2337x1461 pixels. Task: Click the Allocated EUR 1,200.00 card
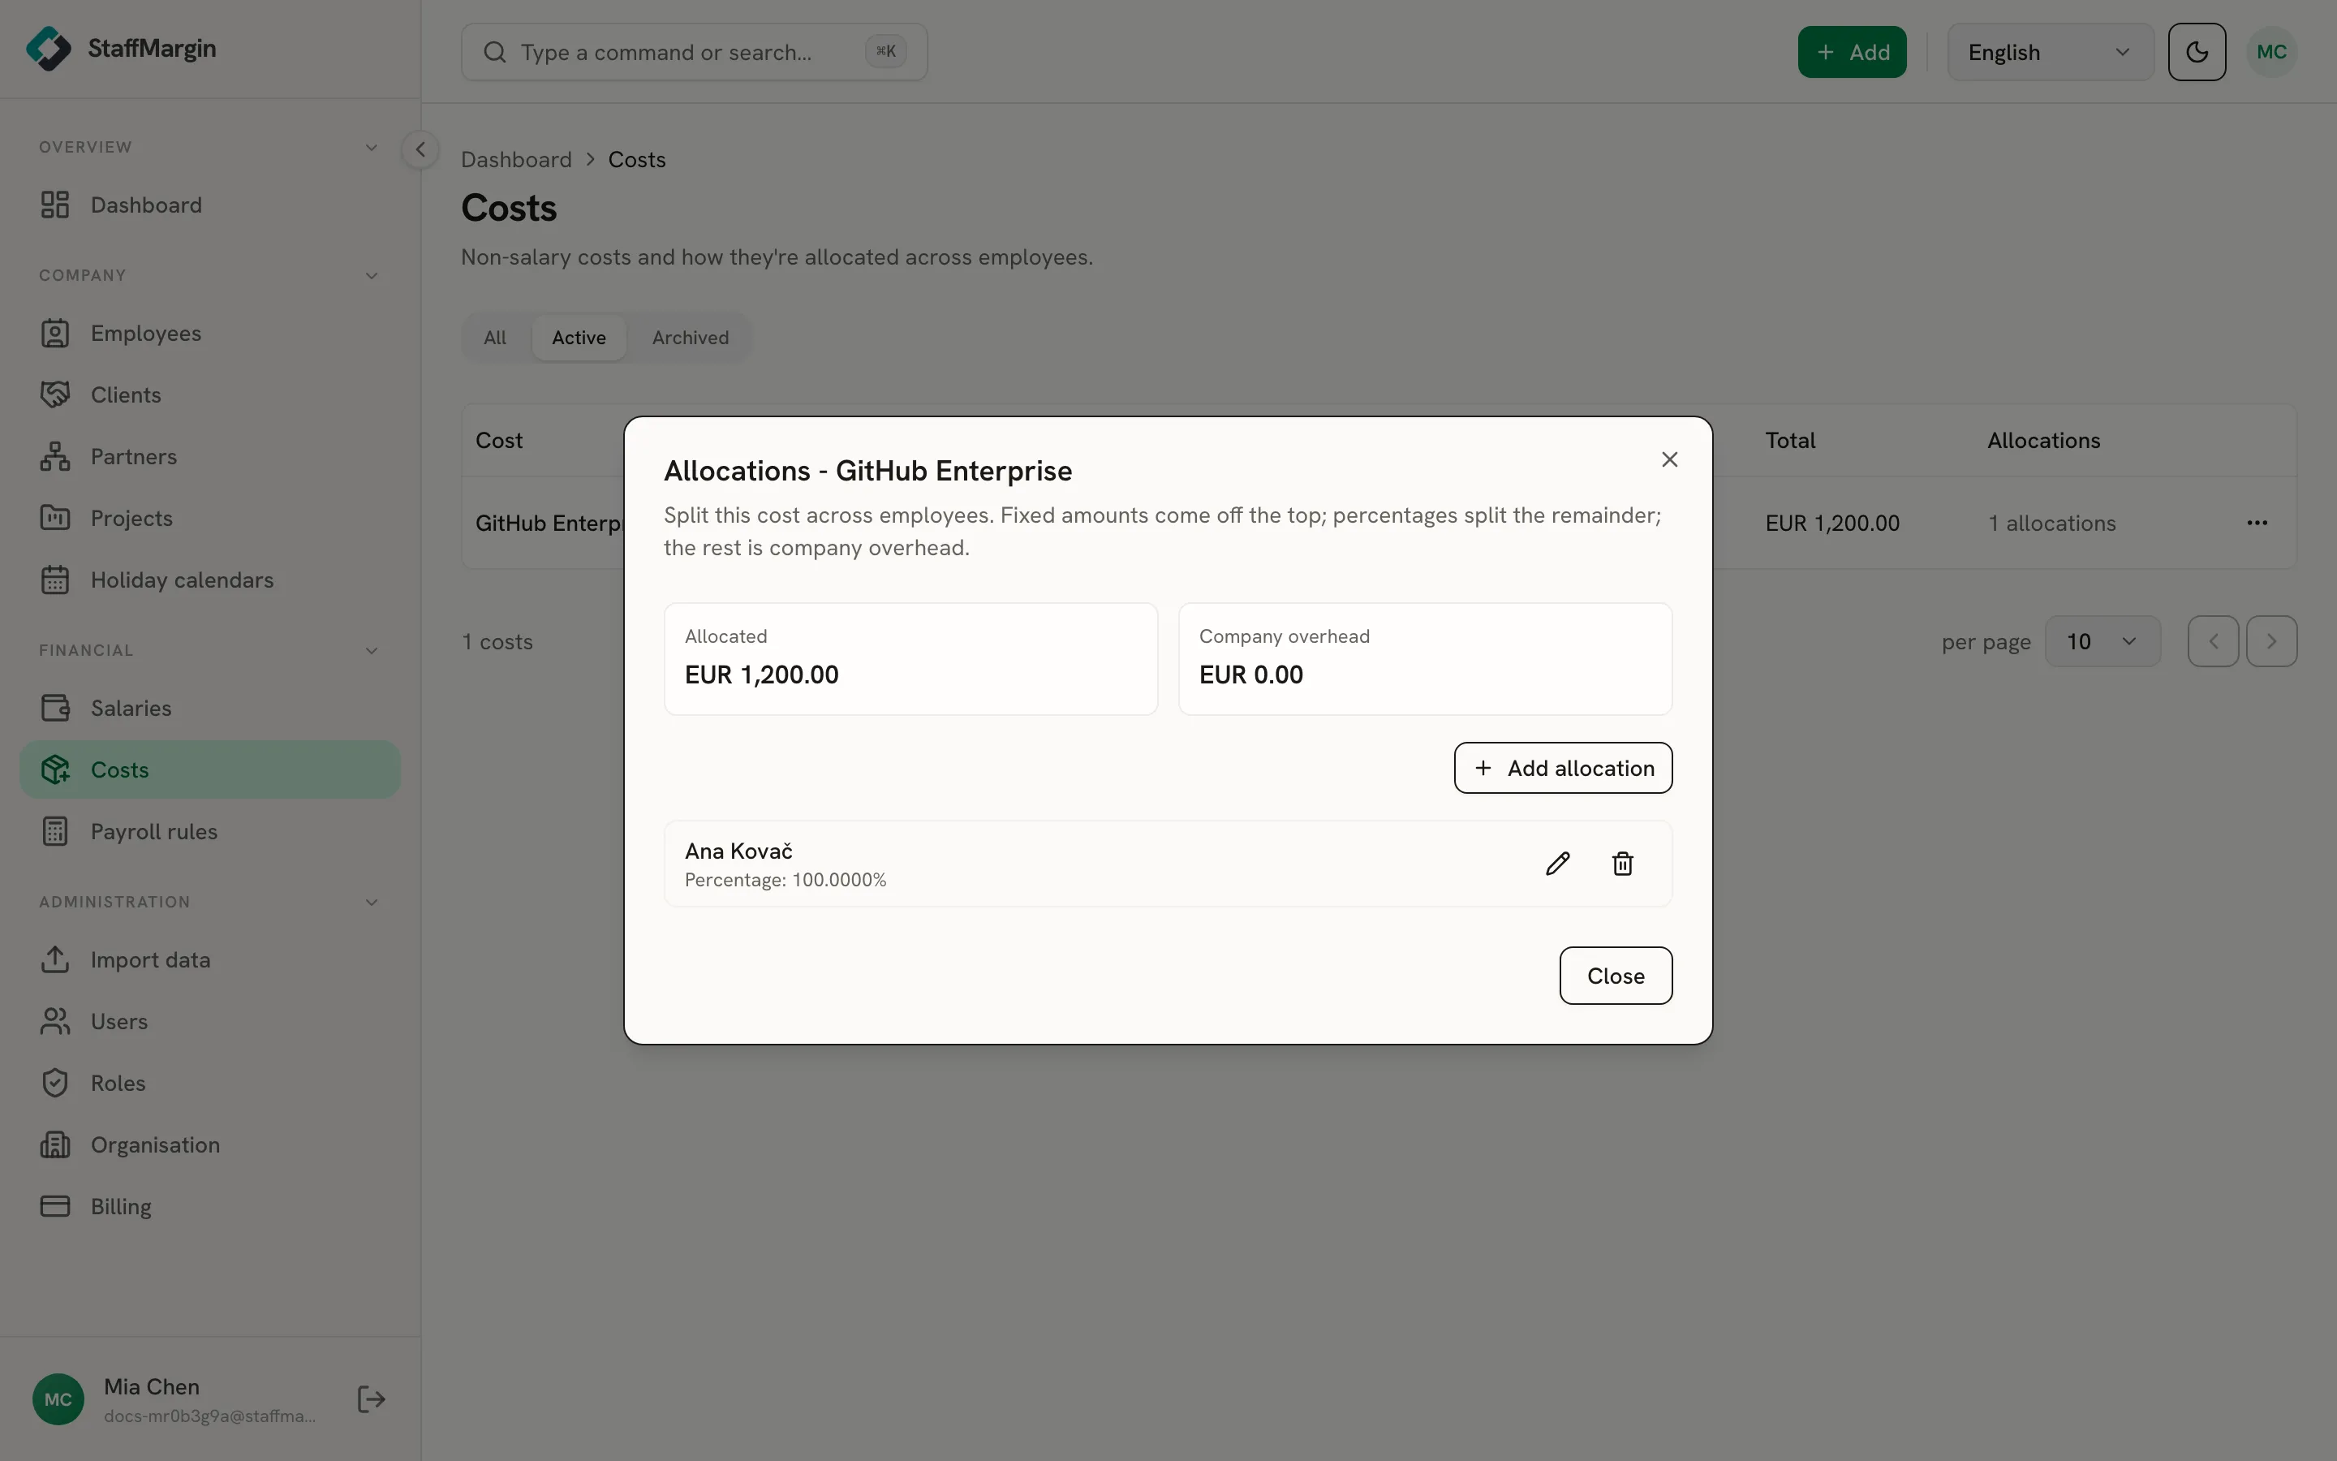coord(910,659)
